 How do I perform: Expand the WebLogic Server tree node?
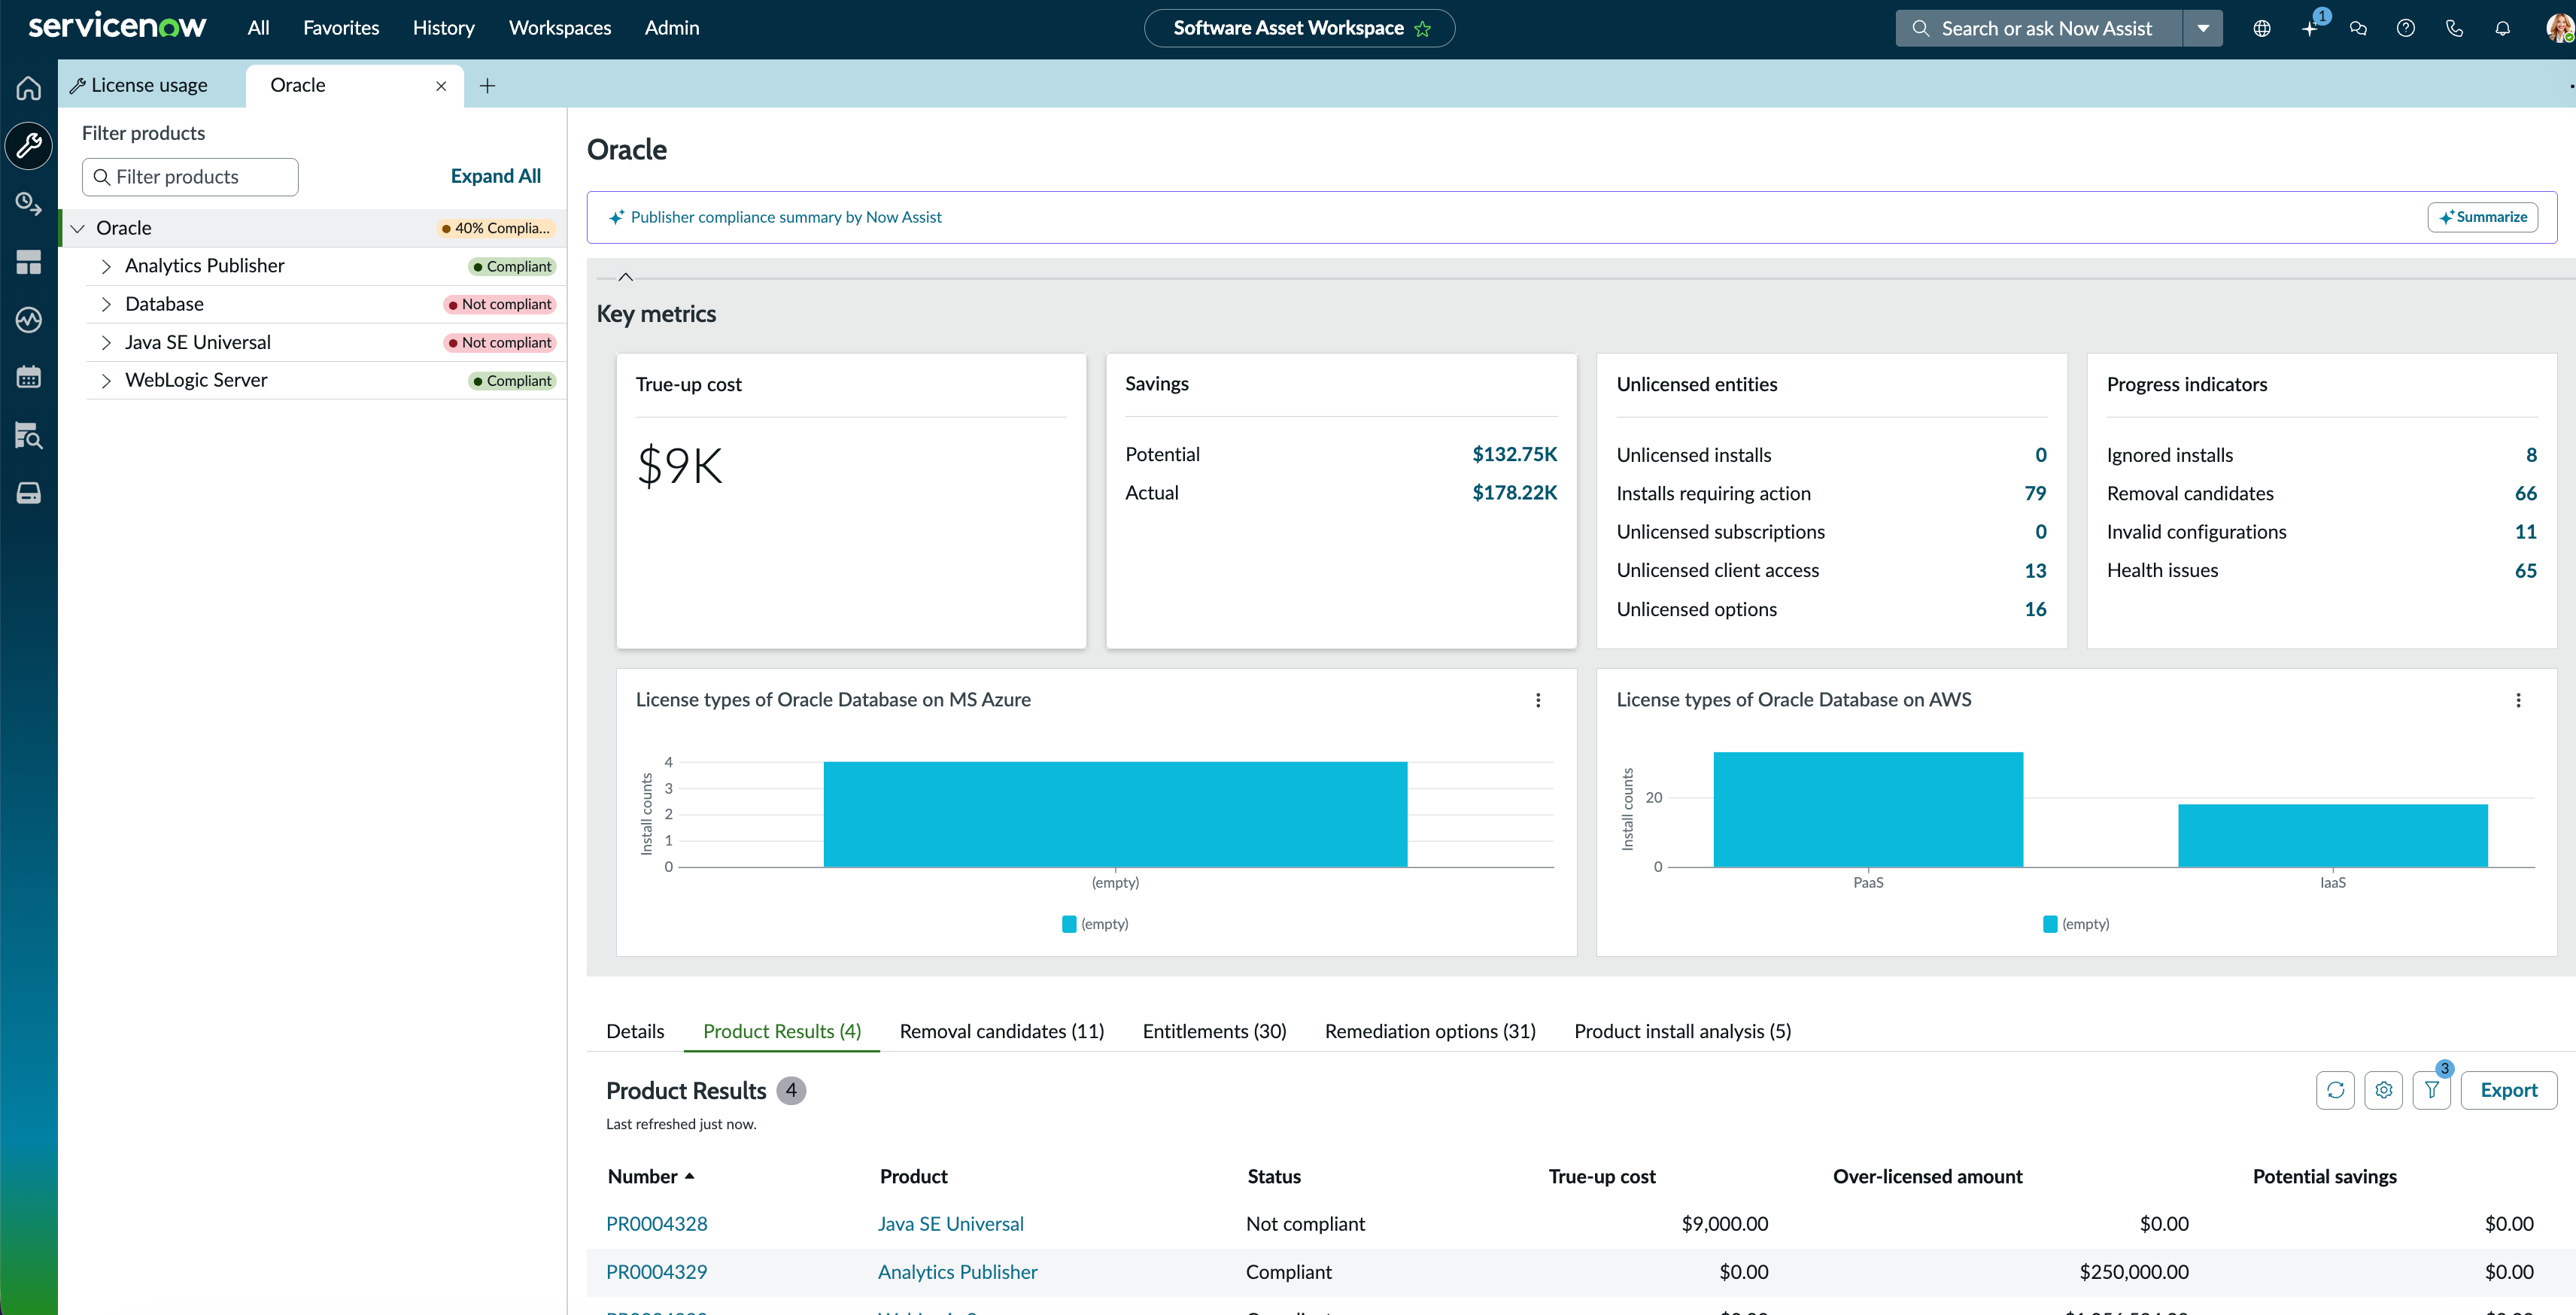[106, 381]
